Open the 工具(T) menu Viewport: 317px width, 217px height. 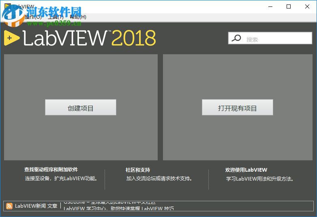(x=56, y=17)
